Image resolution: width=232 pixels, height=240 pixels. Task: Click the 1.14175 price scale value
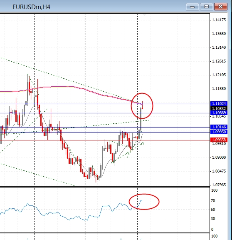tap(219, 20)
